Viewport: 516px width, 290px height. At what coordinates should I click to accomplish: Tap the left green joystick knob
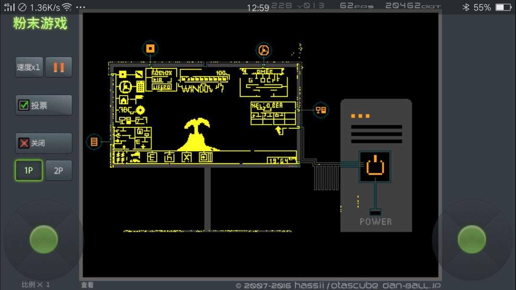click(x=44, y=239)
